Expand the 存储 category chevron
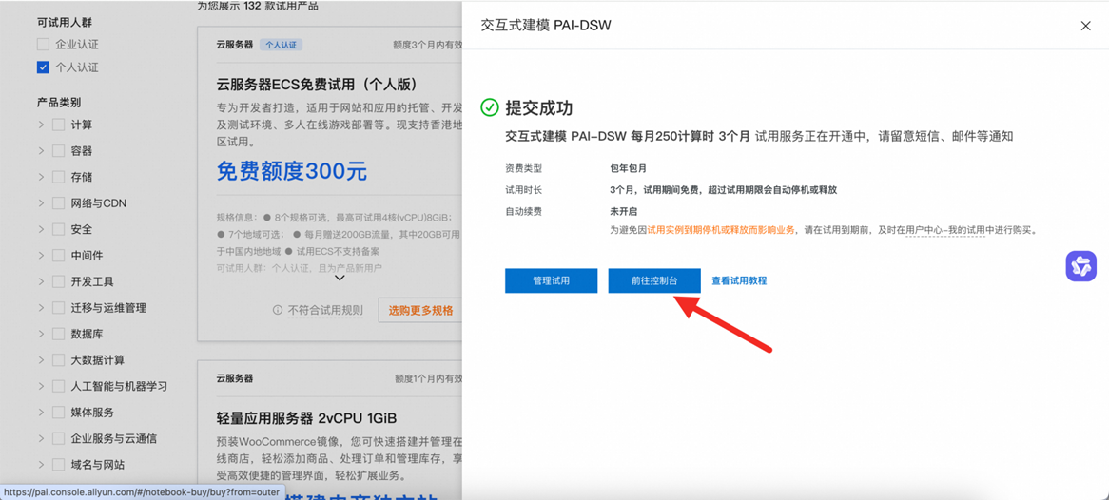 tap(41, 177)
